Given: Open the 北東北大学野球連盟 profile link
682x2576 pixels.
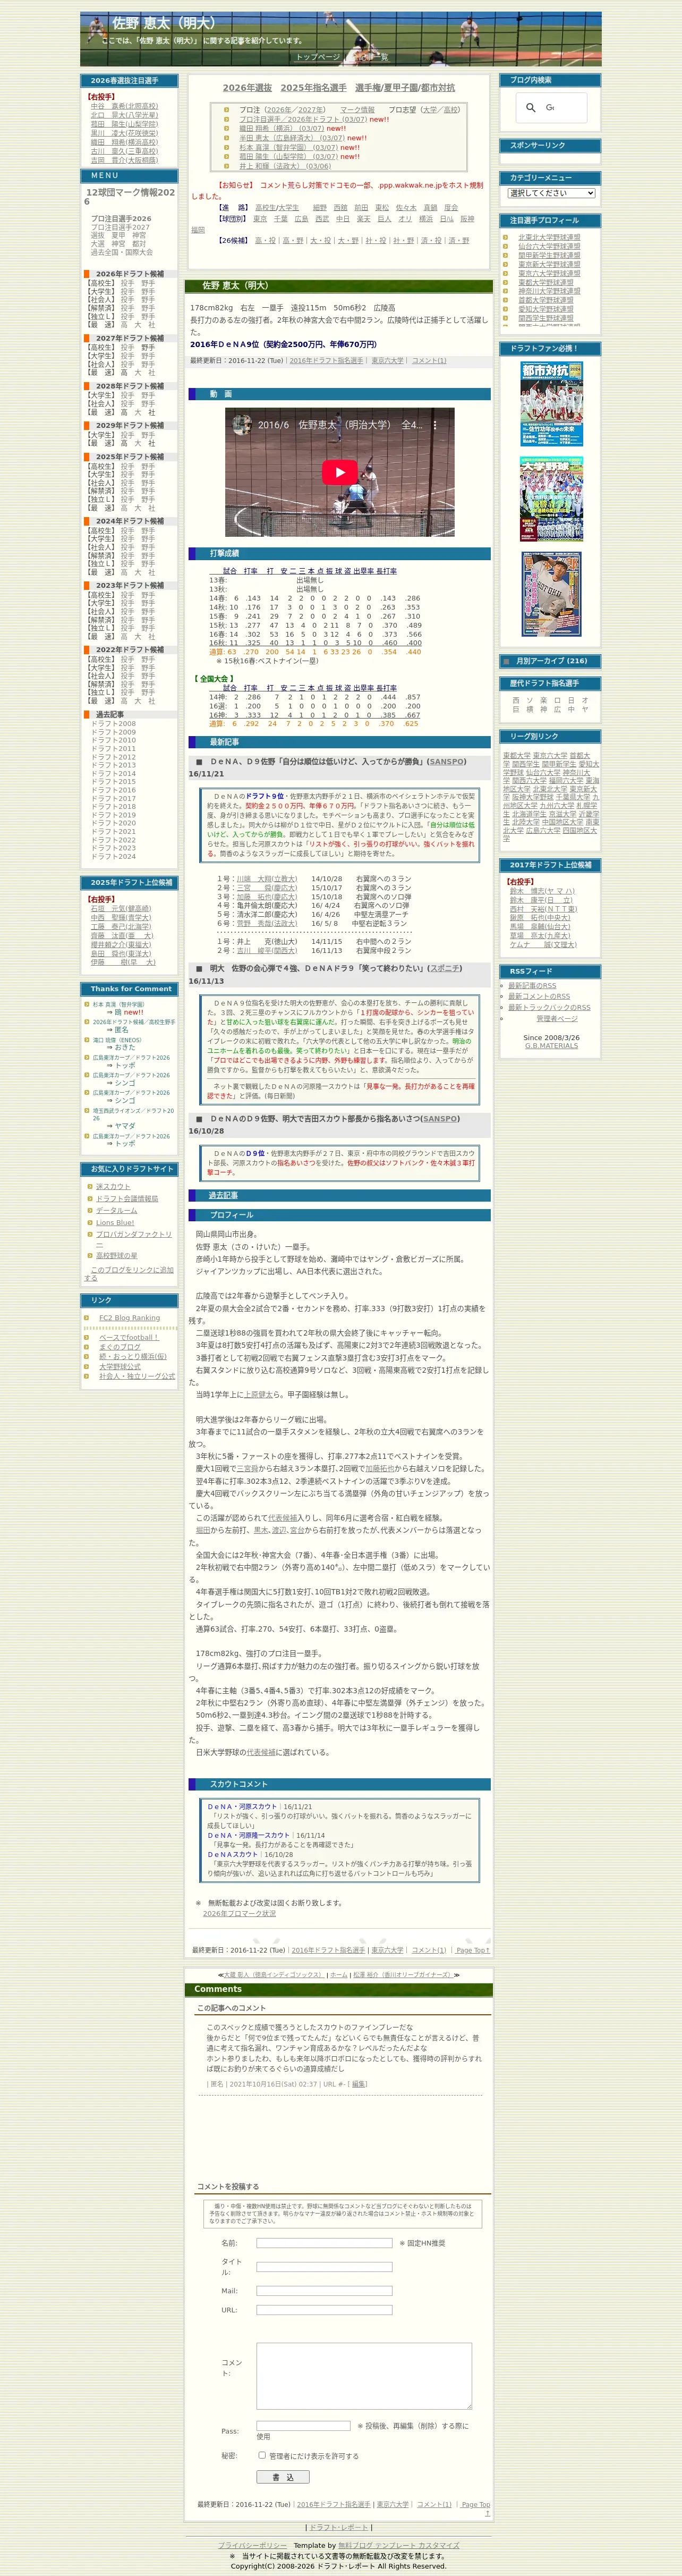Looking at the screenshot, I should point(549,237).
